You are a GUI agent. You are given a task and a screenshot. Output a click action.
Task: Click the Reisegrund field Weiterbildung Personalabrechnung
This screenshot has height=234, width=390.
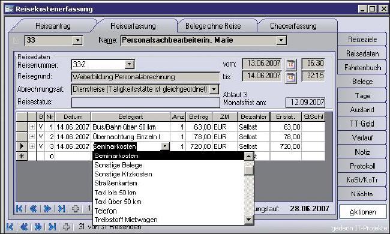pos(145,77)
